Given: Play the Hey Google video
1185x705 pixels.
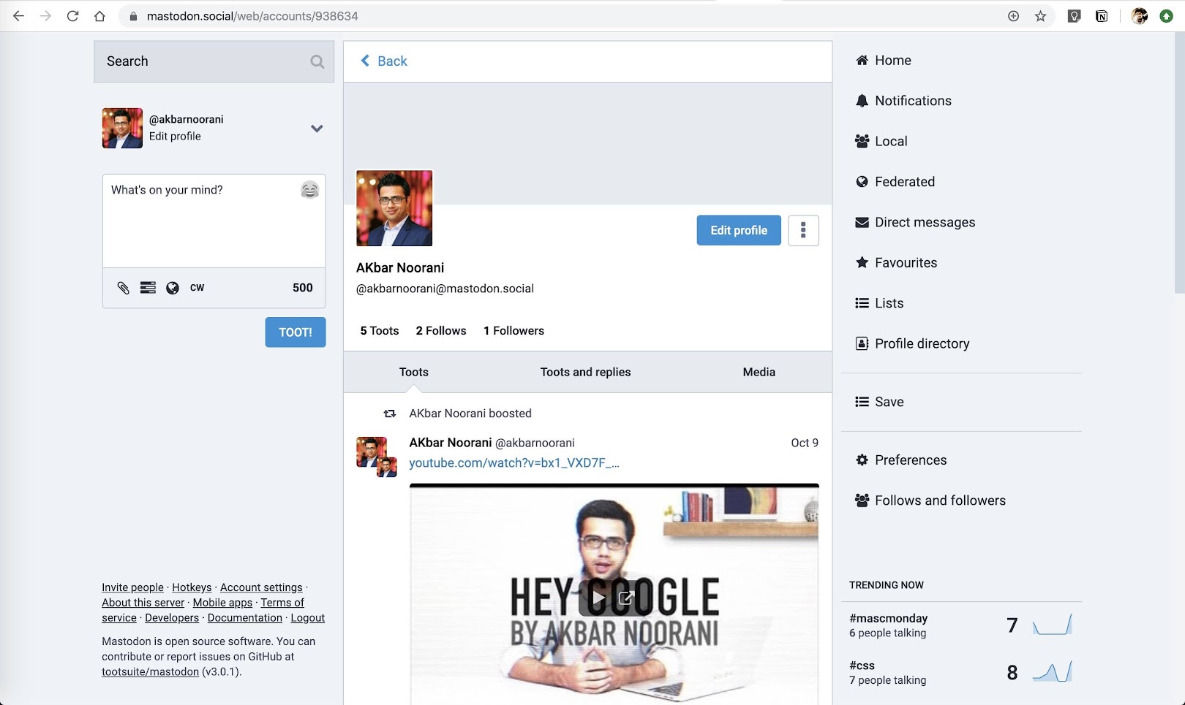Looking at the screenshot, I should coord(598,598).
